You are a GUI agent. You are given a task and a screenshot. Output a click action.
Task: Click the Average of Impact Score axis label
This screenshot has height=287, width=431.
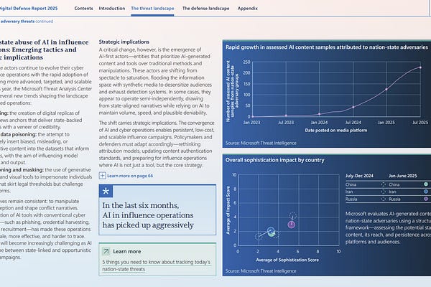pyautogui.click(x=228, y=210)
